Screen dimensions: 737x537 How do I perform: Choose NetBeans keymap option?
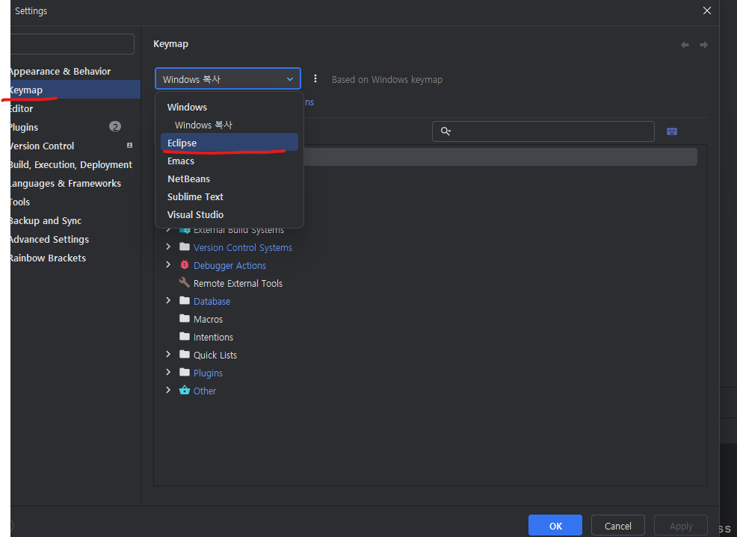(229, 179)
